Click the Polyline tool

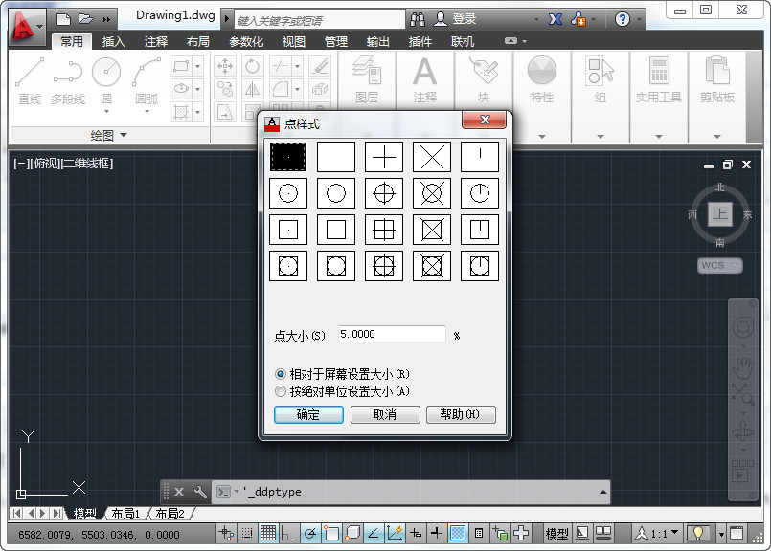(x=68, y=79)
